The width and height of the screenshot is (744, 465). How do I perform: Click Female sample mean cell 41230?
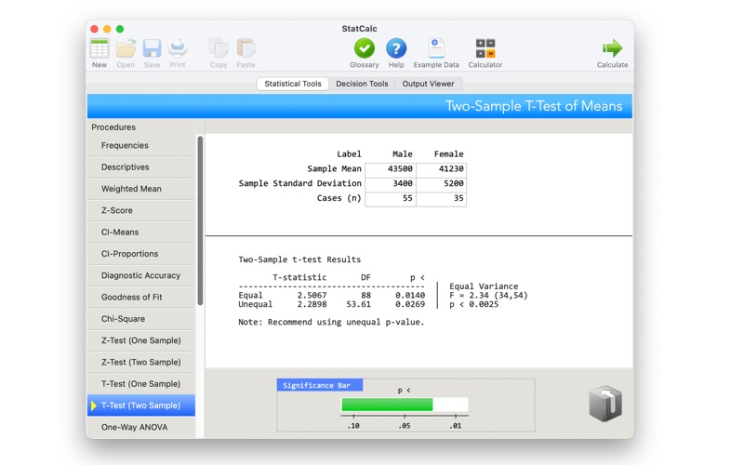coord(441,169)
